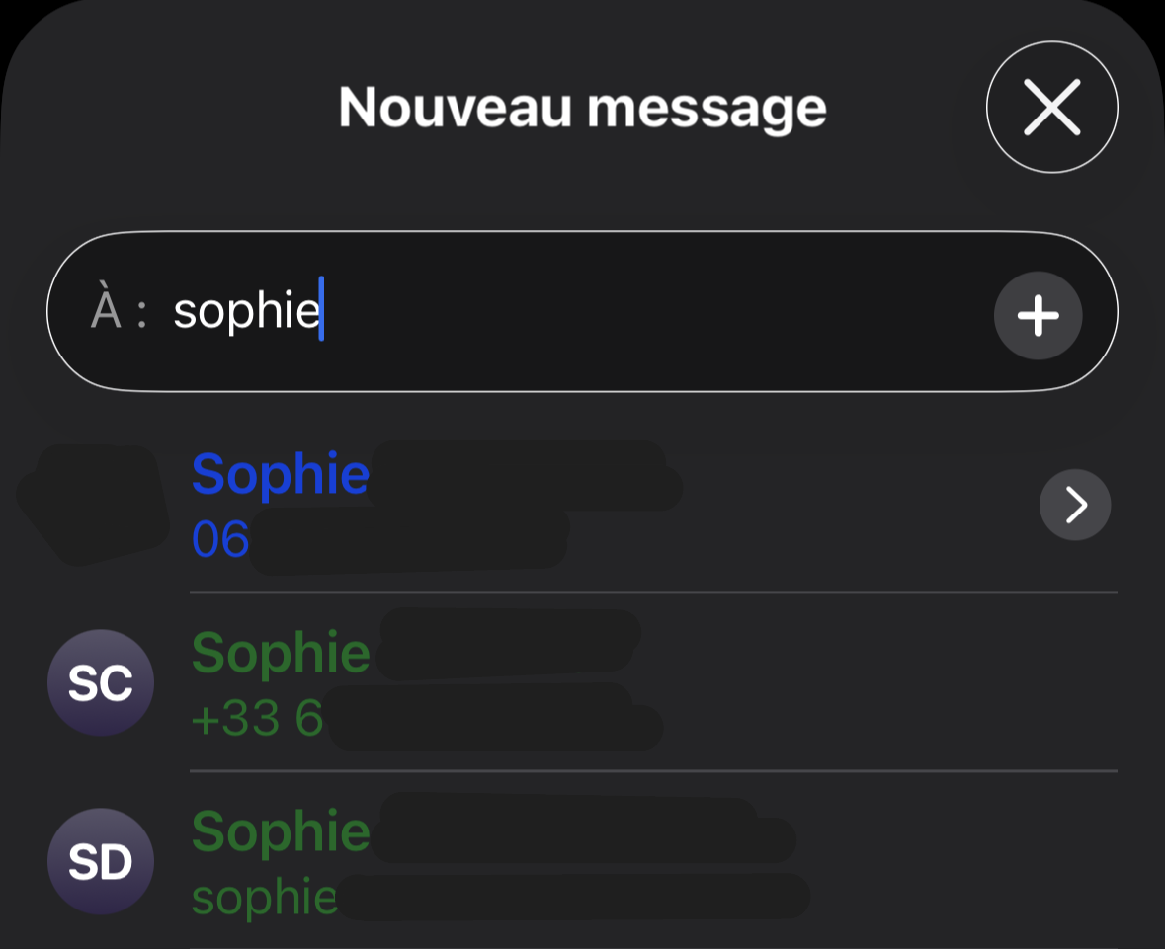
Task: Tap the purple SC monogram circle
Action: click(100, 682)
